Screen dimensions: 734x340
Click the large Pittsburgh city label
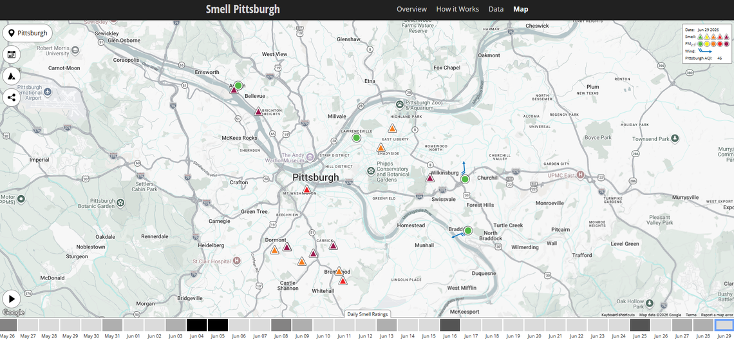[315, 178]
